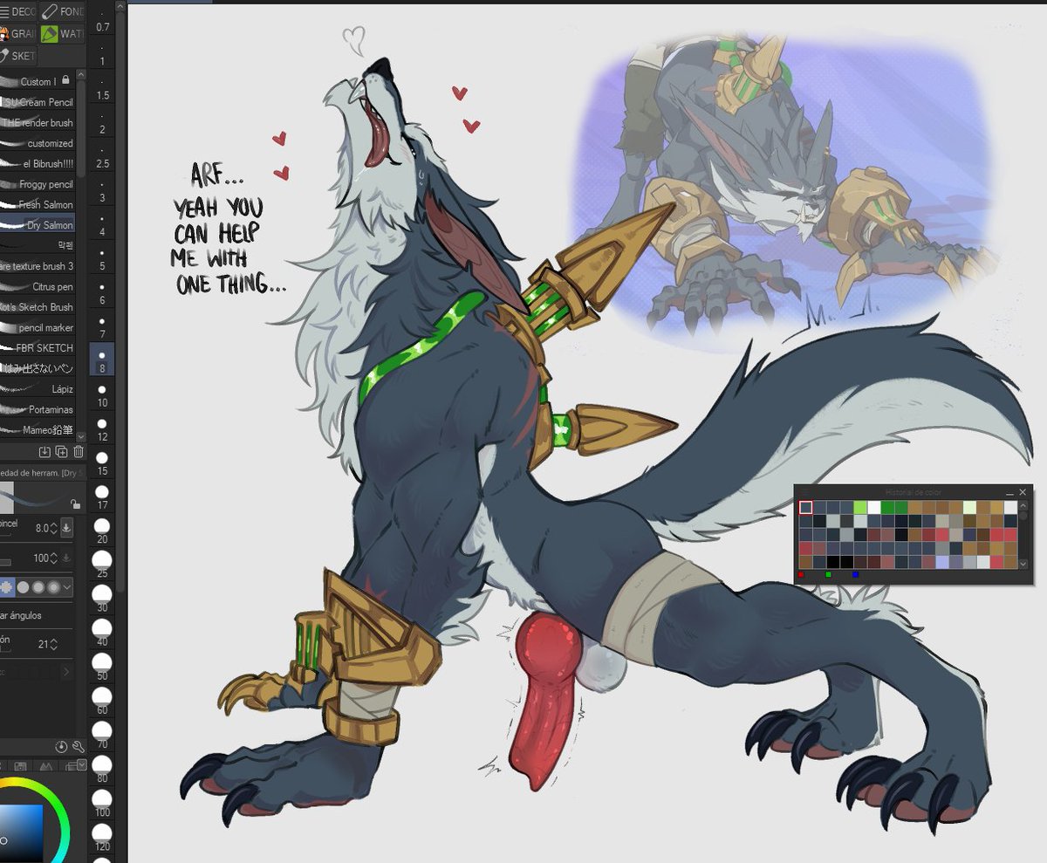Select the Mameo brush
The height and width of the screenshot is (863, 1047).
[38, 429]
